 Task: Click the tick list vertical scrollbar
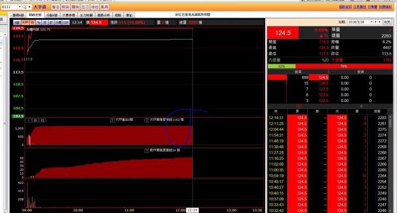coord(391,164)
